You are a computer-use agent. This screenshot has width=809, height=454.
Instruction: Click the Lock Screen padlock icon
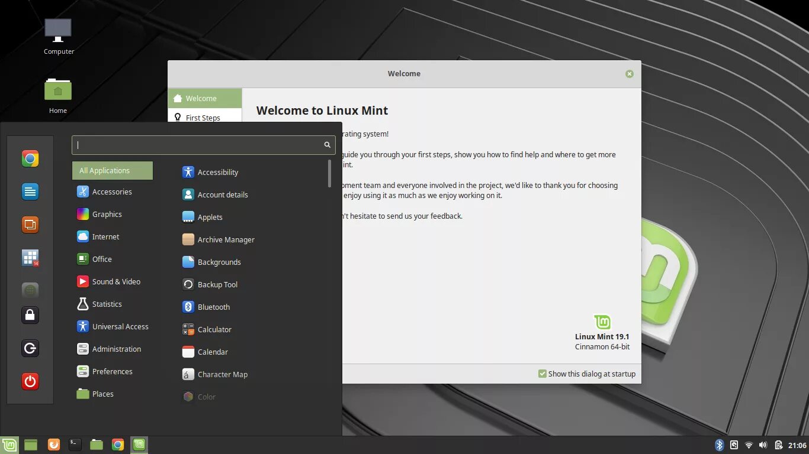tap(30, 315)
